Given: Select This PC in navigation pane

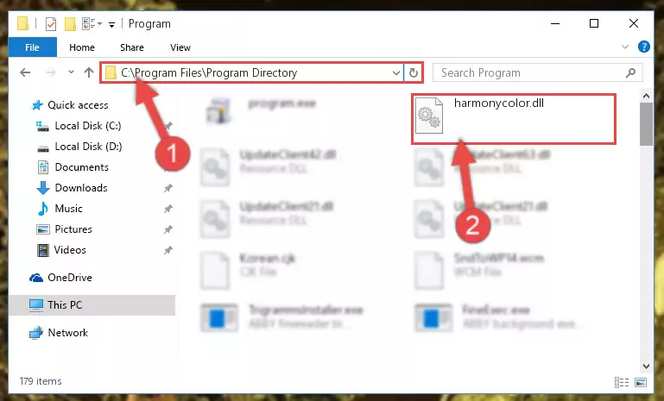Looking at the screenshot, I should coord(92,305).
